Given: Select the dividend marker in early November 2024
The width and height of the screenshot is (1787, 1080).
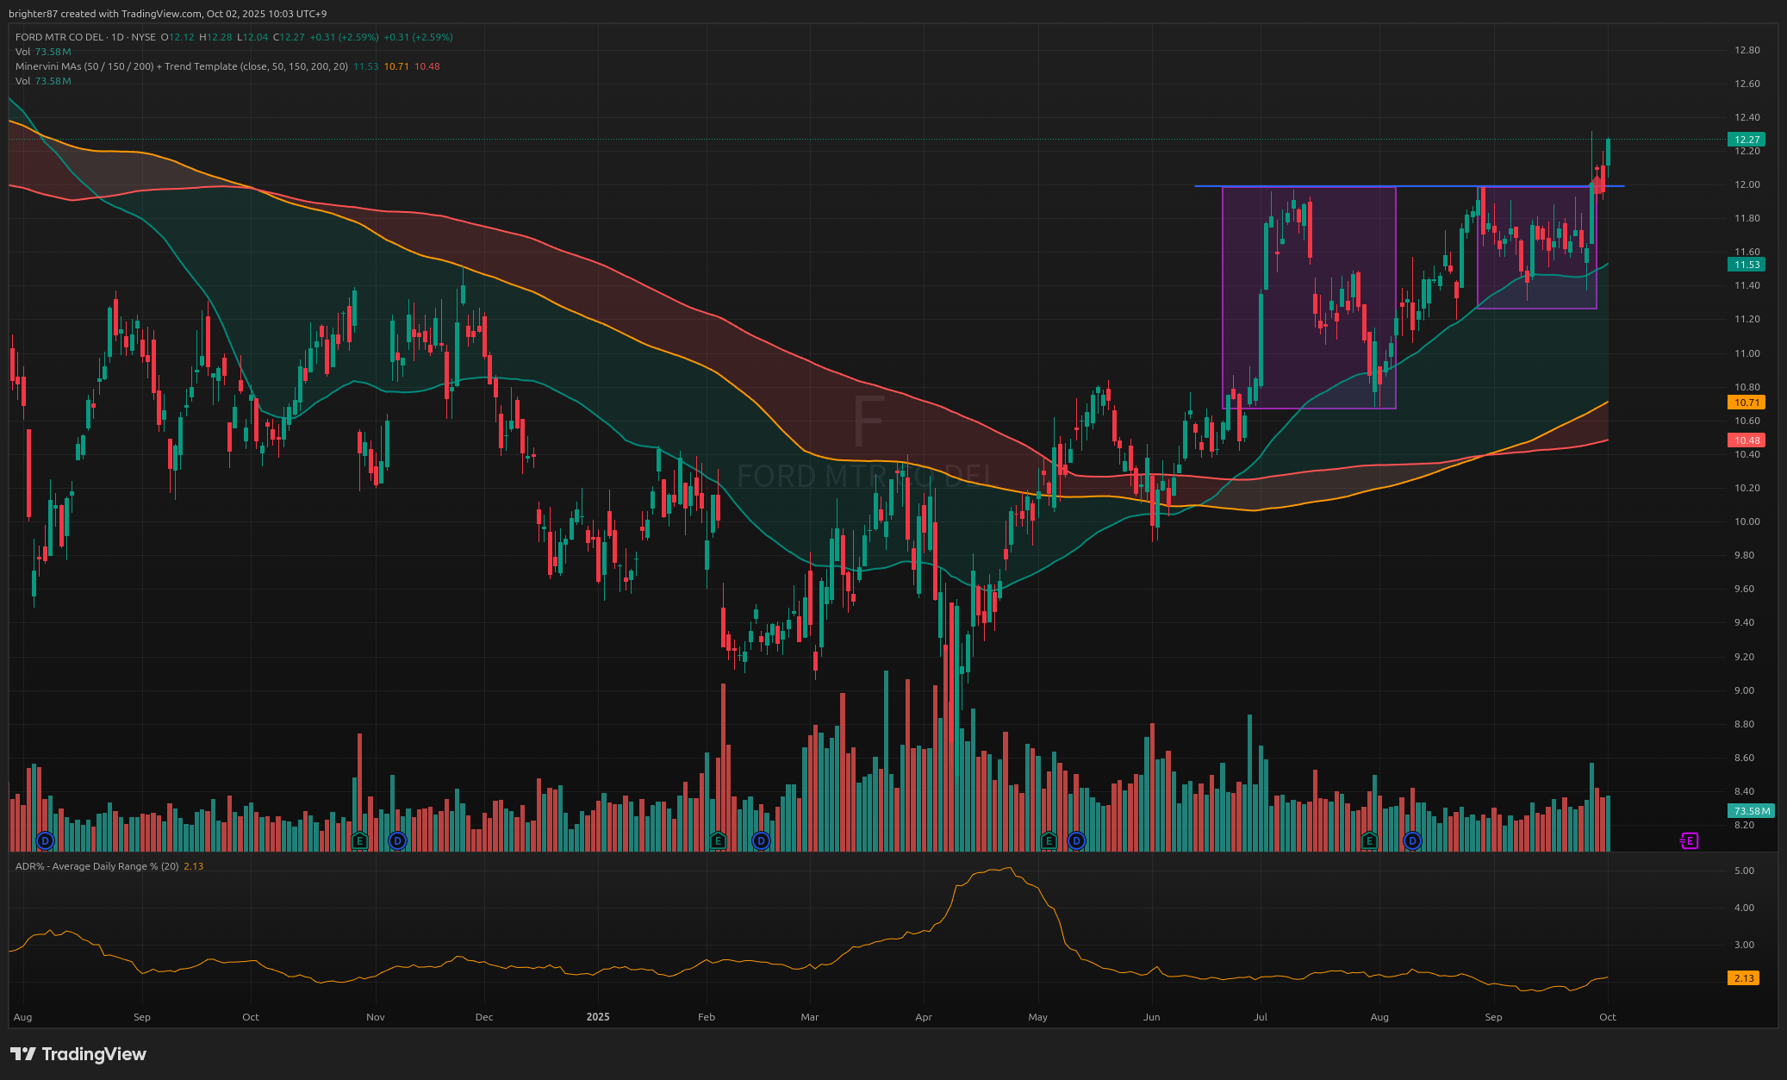Looking at the screenshot, I should pyautogui.click(x=397, y=840).
